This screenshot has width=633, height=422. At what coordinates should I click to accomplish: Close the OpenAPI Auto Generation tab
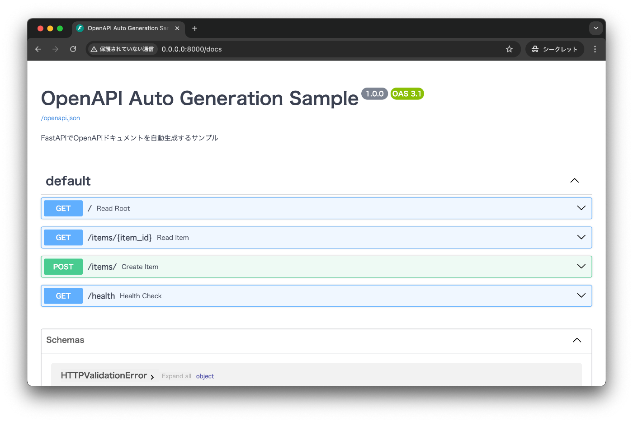(x=177, y=28)
